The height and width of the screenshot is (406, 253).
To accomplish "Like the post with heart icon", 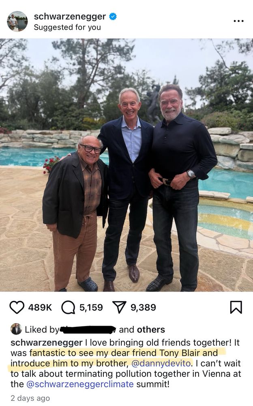I will point(17,307).
